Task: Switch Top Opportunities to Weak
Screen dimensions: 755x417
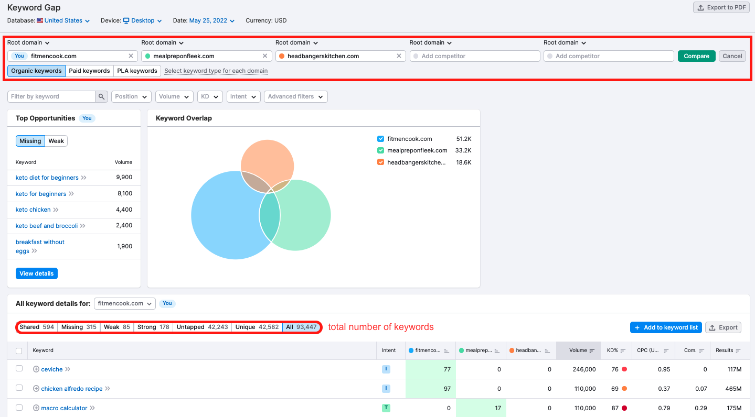Action: pyautogui.click(x=56, y=141)
